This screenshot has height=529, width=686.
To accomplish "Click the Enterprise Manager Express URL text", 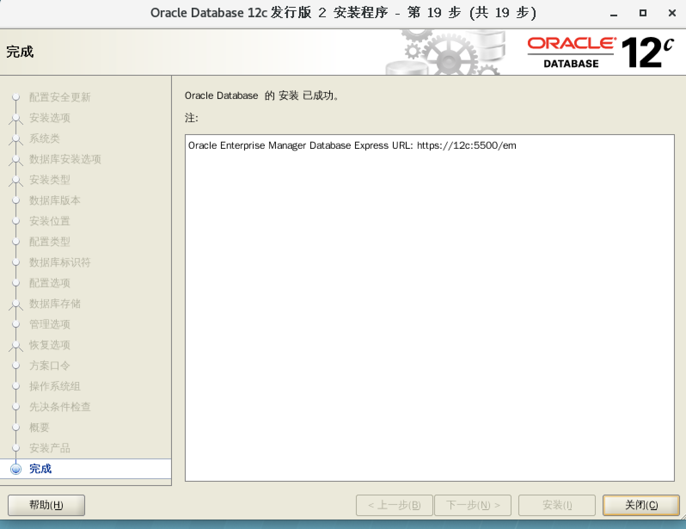I will (352, 145).
